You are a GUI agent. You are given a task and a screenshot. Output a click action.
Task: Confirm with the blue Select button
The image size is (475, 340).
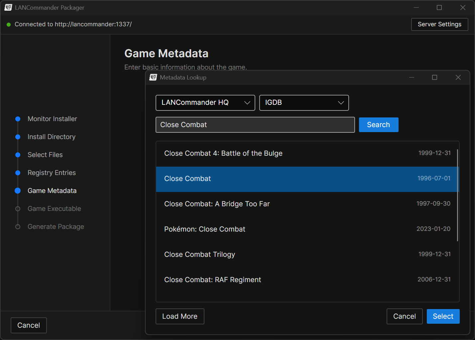tap(443, 316)
